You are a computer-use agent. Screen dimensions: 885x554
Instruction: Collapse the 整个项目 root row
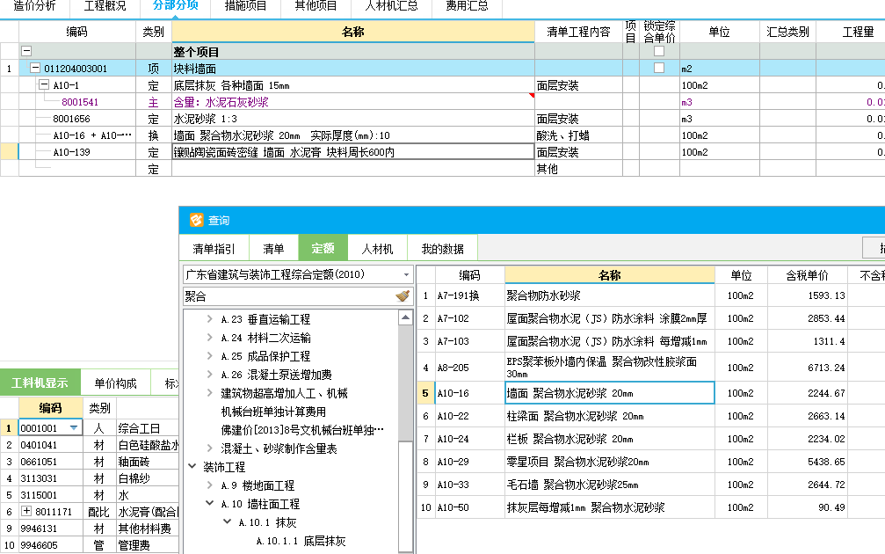pyautogui.click(x=26, y=51)
